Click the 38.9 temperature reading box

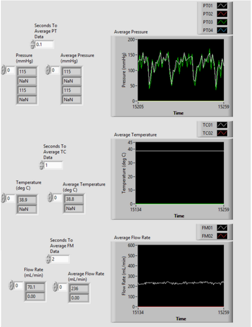27,200
